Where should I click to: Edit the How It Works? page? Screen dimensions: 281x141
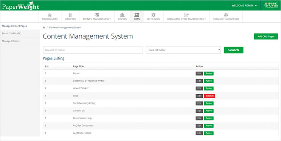pyautogui.click(x=199, y=88)
